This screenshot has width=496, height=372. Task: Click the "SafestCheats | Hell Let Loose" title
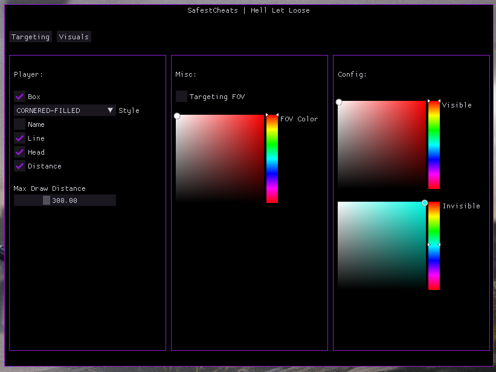[x=249, y=10]
